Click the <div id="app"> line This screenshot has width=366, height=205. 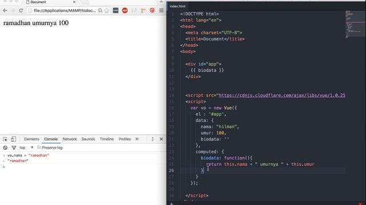[204, 64]
